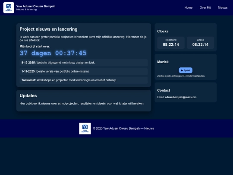This screenshot has height=175, width=233.
Task: Select the 1-11-2025 news entry
Action: 84,71
